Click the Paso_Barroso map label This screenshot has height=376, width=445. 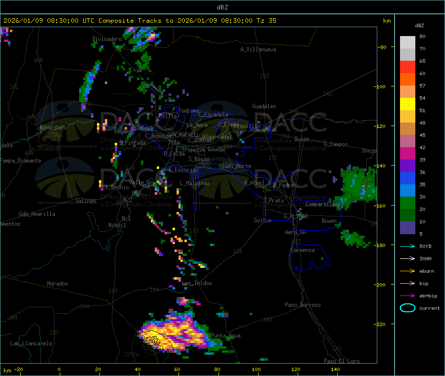(303, 305)
